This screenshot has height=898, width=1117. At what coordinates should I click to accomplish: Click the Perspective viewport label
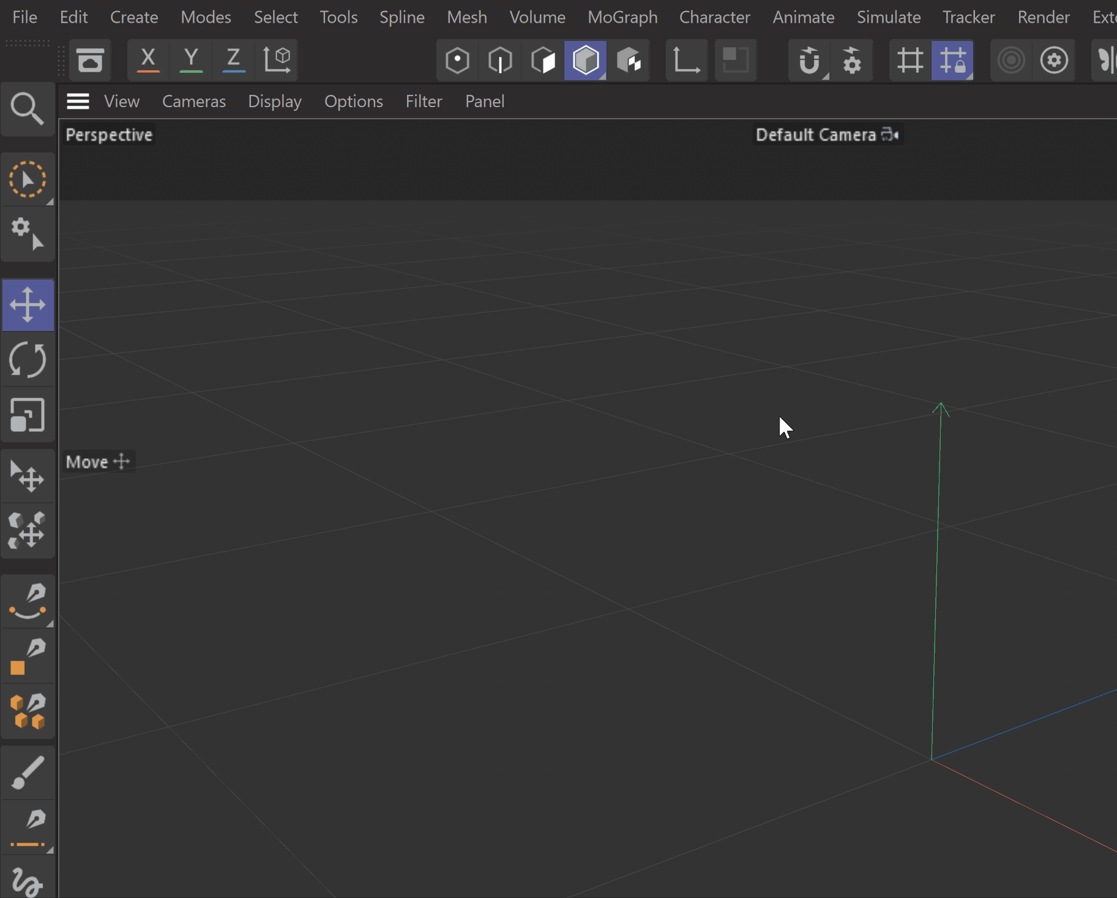point(109,135)
